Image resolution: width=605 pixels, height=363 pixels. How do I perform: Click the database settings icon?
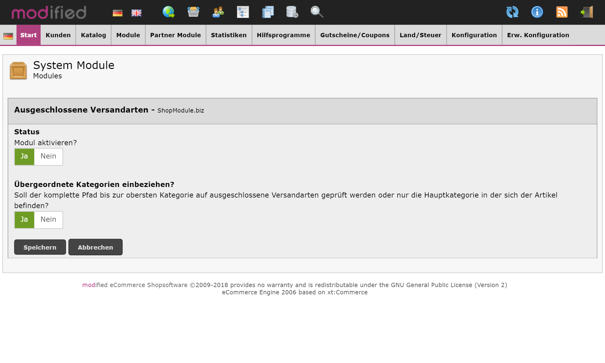292,12
